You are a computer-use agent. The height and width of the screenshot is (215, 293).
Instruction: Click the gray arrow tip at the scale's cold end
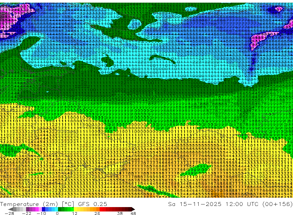pyautogui.click(x=11, y=209)
